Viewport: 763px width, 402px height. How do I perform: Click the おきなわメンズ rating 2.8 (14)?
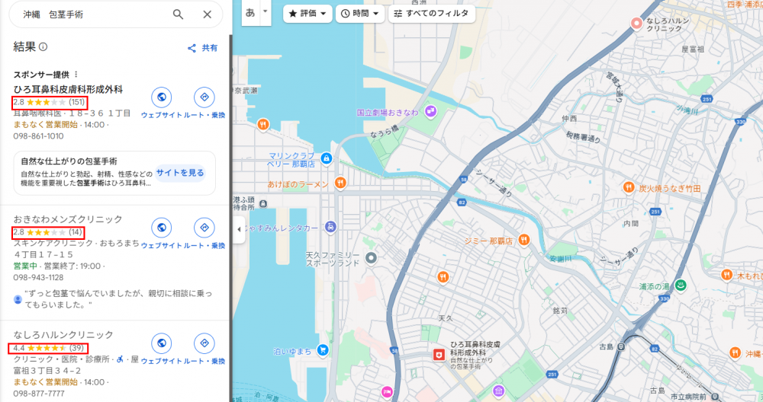point(48,232)
